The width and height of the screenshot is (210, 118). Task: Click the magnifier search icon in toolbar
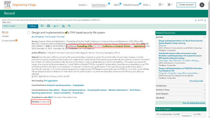(69, 26)
